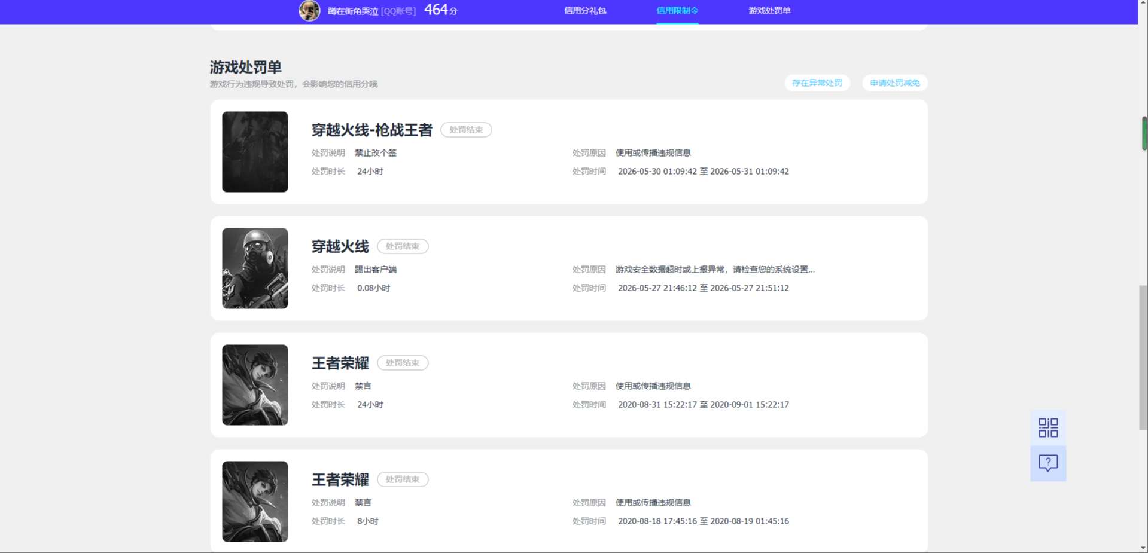Click scrollbar down arrow at bottom right
Viewport: 1148px width, 553px height.
[1143, 548]
